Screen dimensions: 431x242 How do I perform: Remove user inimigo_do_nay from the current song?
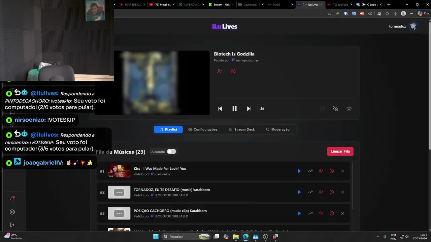(220, 71)
